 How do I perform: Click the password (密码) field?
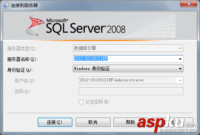click(131, 91)
